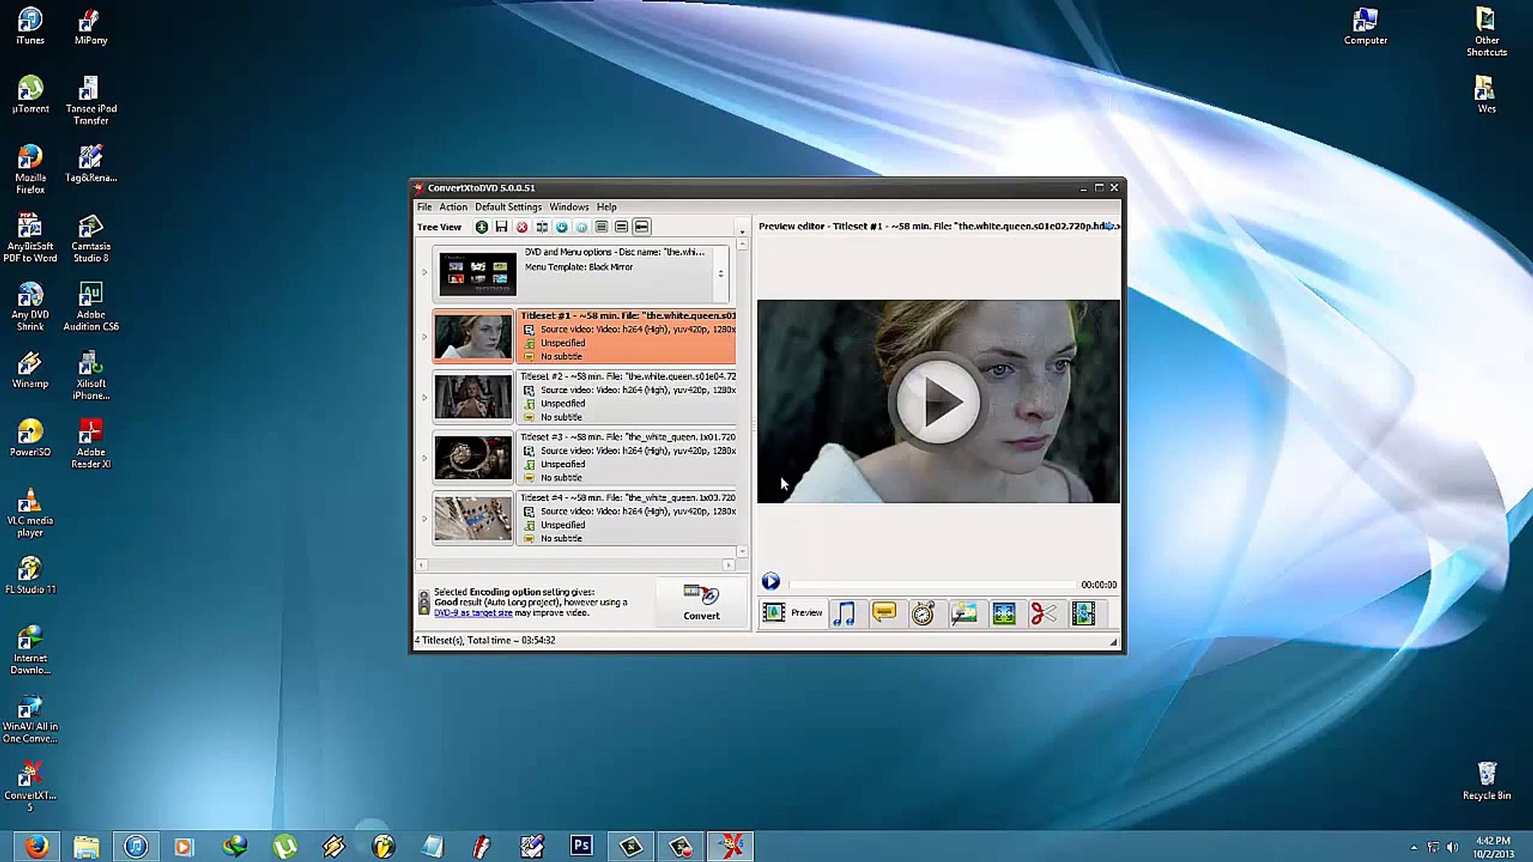Open the Default Settings menu

pos(508,207)
